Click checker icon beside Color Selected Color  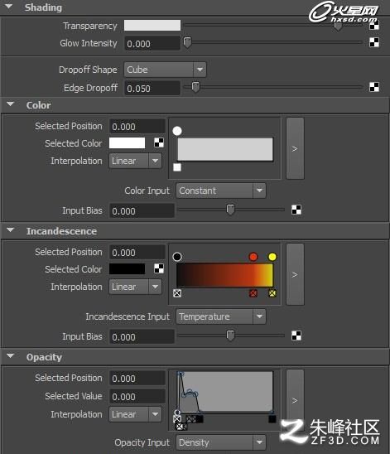[159, 142]
